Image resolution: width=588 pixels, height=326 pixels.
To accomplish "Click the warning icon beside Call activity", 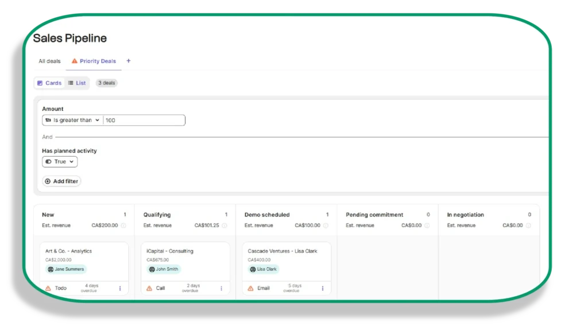I will tap(149, 289).
